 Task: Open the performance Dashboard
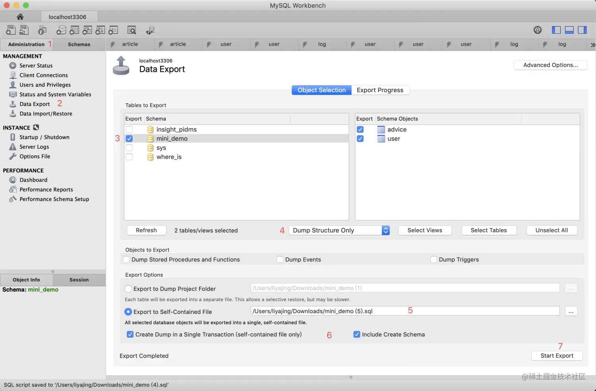click(x=33, y=180)
